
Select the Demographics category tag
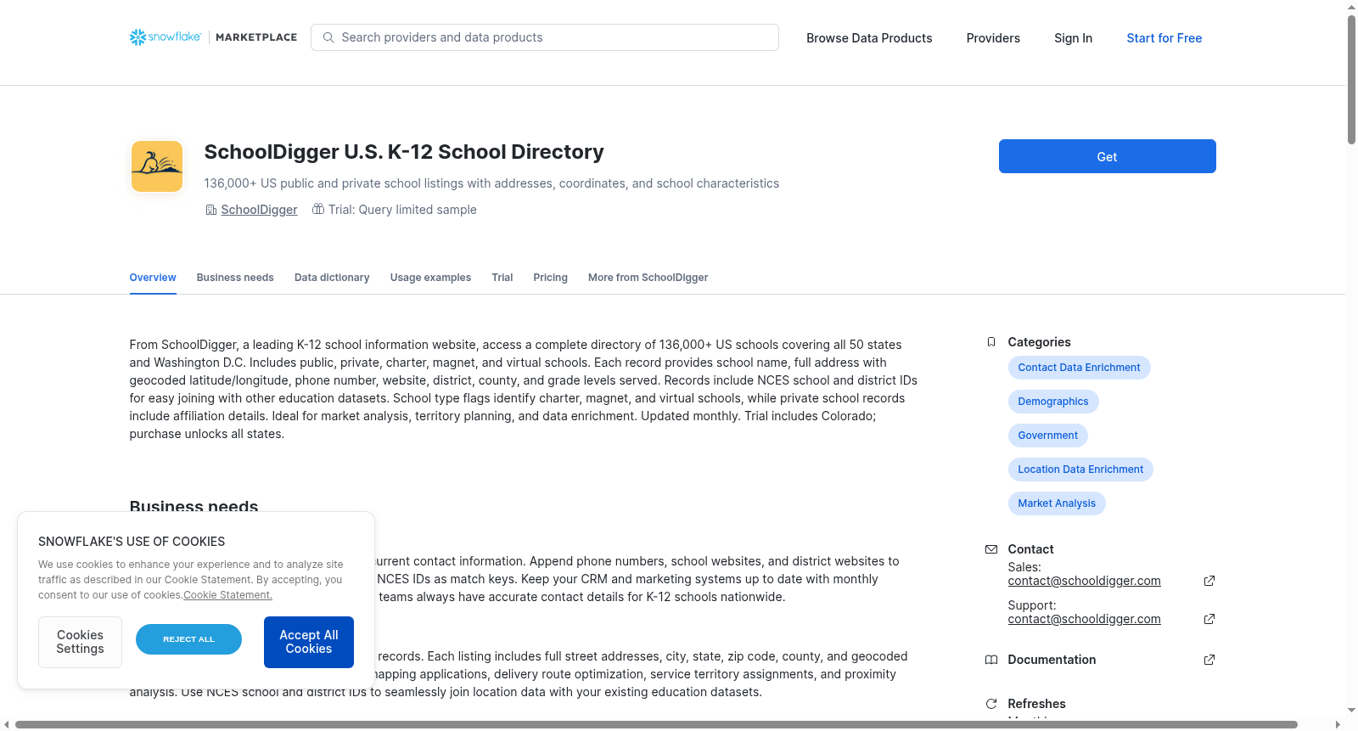click(1053, 402)
